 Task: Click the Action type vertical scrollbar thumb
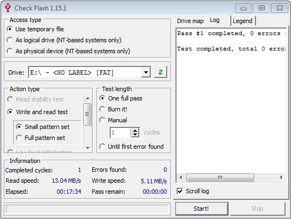point(88,114)
